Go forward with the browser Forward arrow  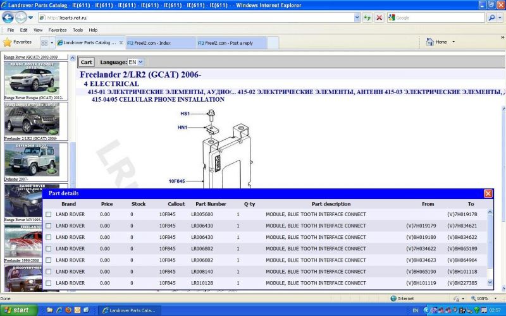click(x=21, y=18)
